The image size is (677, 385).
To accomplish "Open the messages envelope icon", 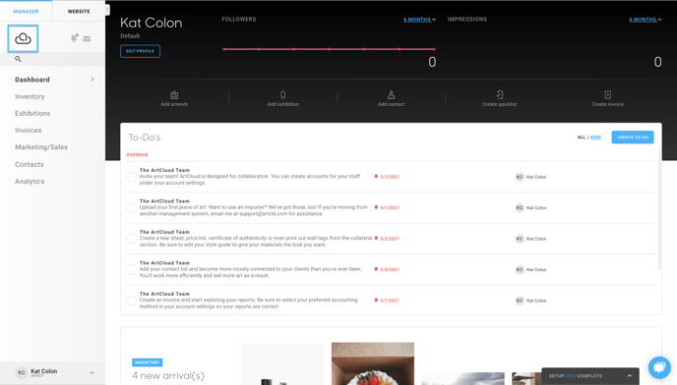I will click(87, 39).
